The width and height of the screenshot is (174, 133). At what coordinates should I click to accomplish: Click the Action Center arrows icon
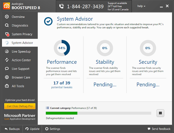pyautogui.click(x=7, y=60)
